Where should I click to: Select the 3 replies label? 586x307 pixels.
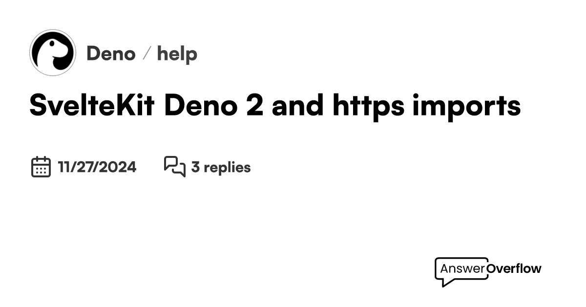pos(221,168)
